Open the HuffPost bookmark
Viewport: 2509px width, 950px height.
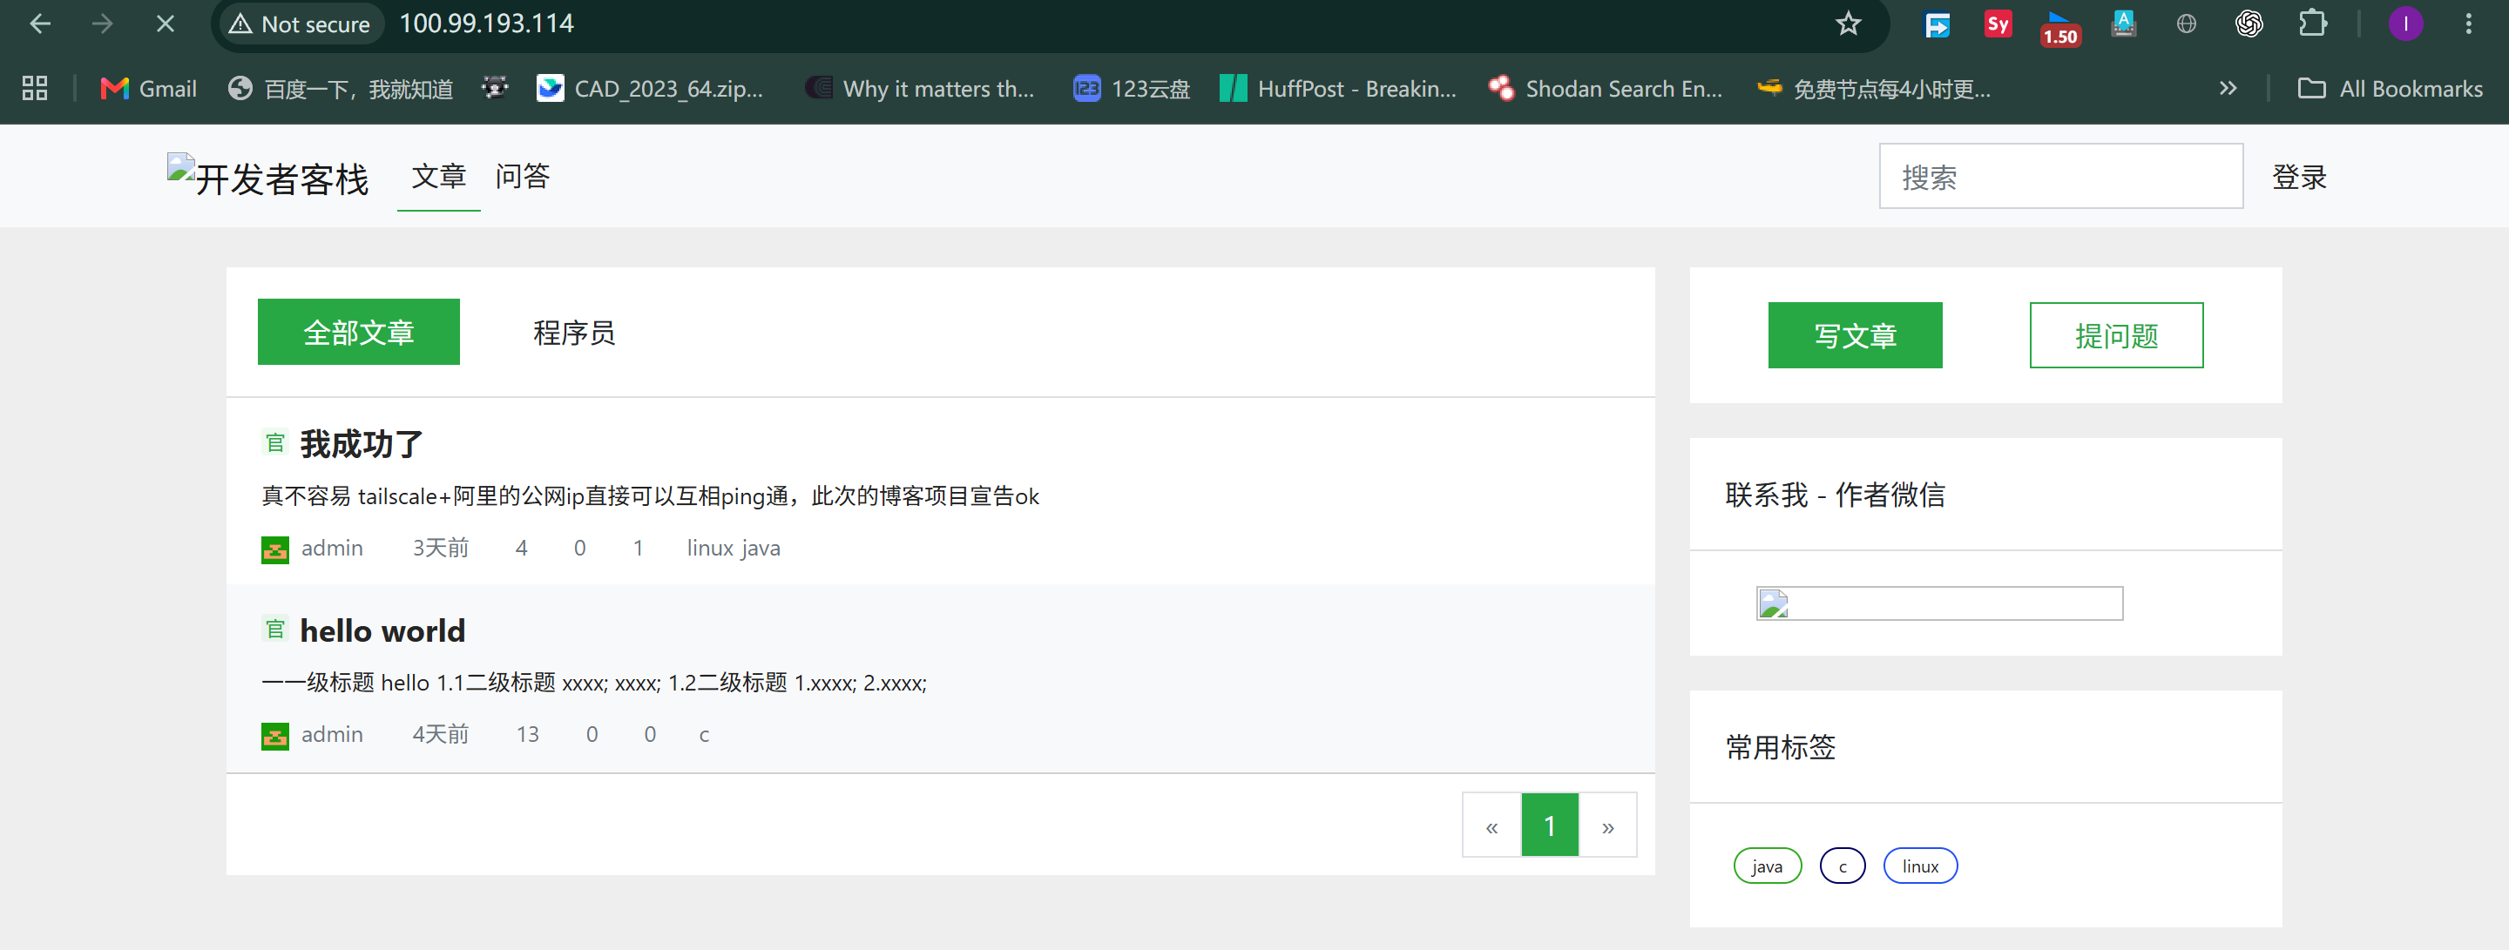pyautogui.click(x=1338, y=89)
